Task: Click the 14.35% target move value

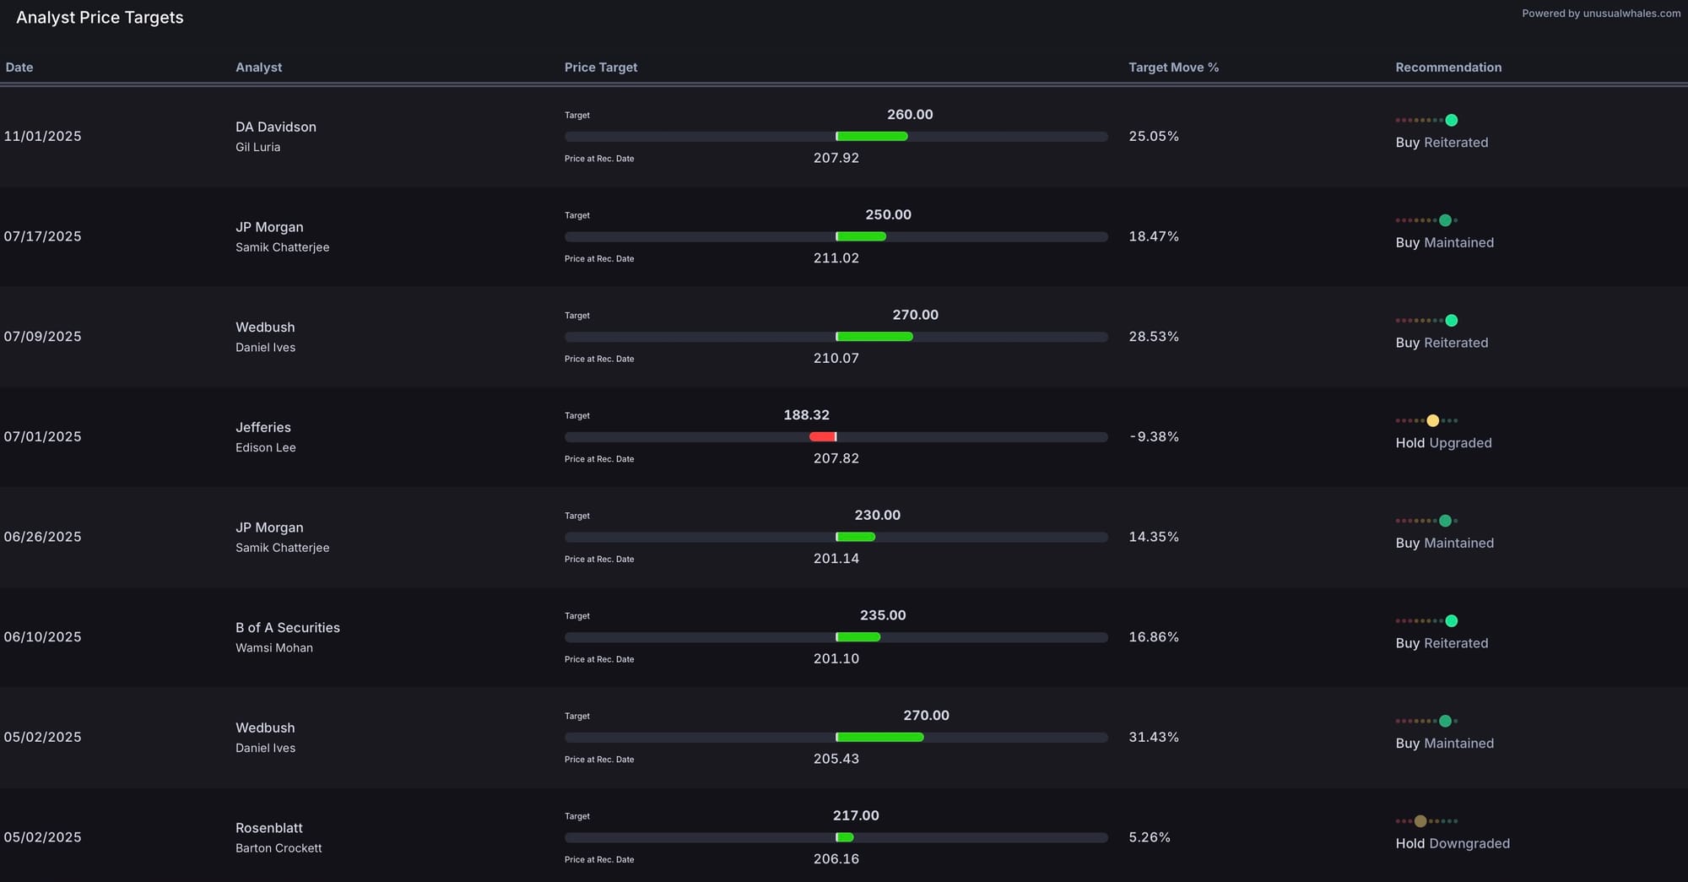Action: click(1154, 538)
